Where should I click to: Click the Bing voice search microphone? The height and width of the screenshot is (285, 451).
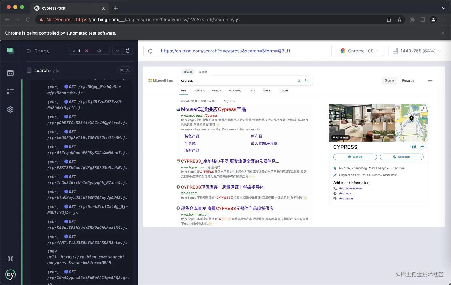pos(299,80)
